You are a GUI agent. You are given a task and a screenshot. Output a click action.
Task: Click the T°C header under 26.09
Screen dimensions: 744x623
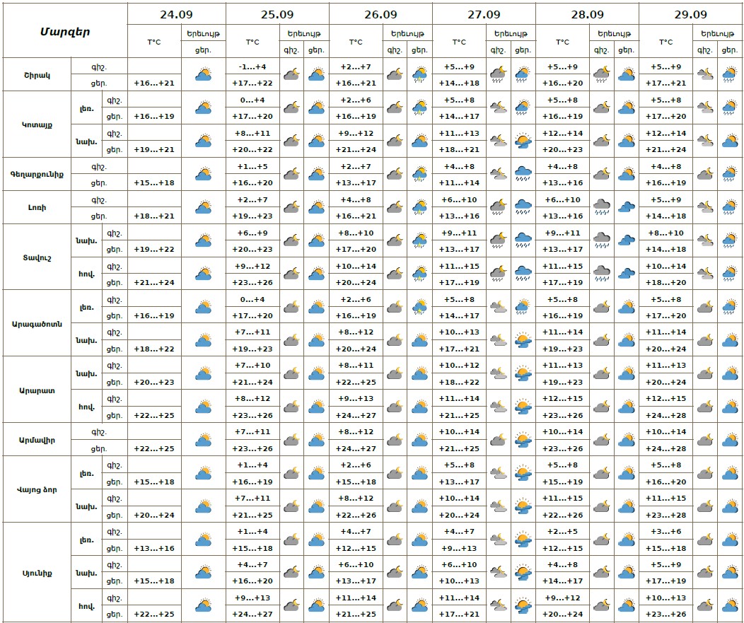pyautogui.click(x=356, y=42)
